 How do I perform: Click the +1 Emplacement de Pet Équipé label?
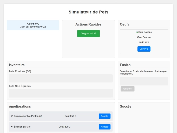pos(27,116)
